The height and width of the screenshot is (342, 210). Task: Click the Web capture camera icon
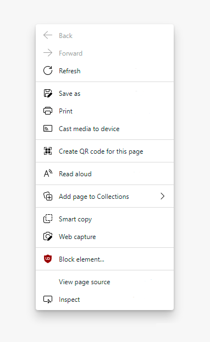coord(48,236)
